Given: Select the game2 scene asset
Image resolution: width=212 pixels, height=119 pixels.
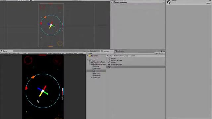Looking at the screenshot, I should tap(112, 62).
